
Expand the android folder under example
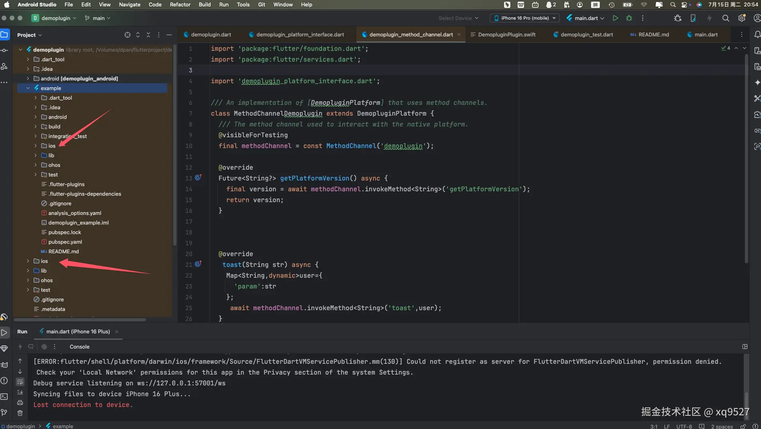click(x=36, y=117)
